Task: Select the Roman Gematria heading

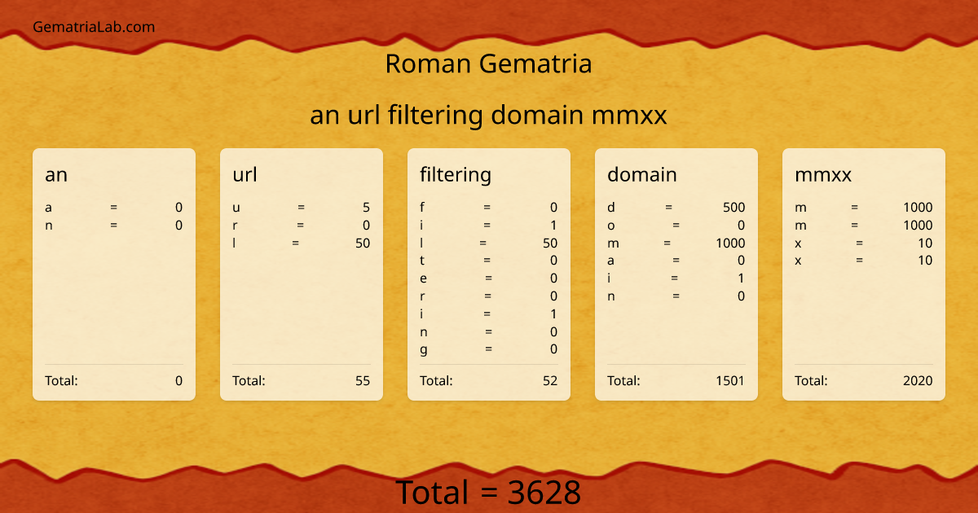Action: [488, 64]
